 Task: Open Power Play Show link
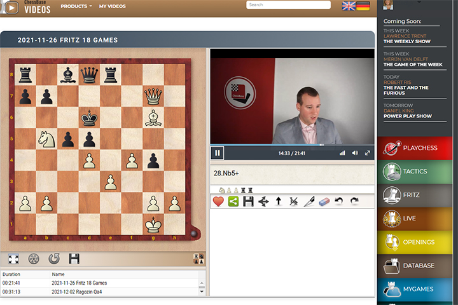point(408,116)
